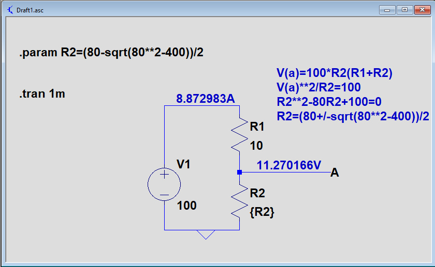Select the R2 resistor symbol
The width and height of the screenshot is (435, 267).
[x=239, y=201]
